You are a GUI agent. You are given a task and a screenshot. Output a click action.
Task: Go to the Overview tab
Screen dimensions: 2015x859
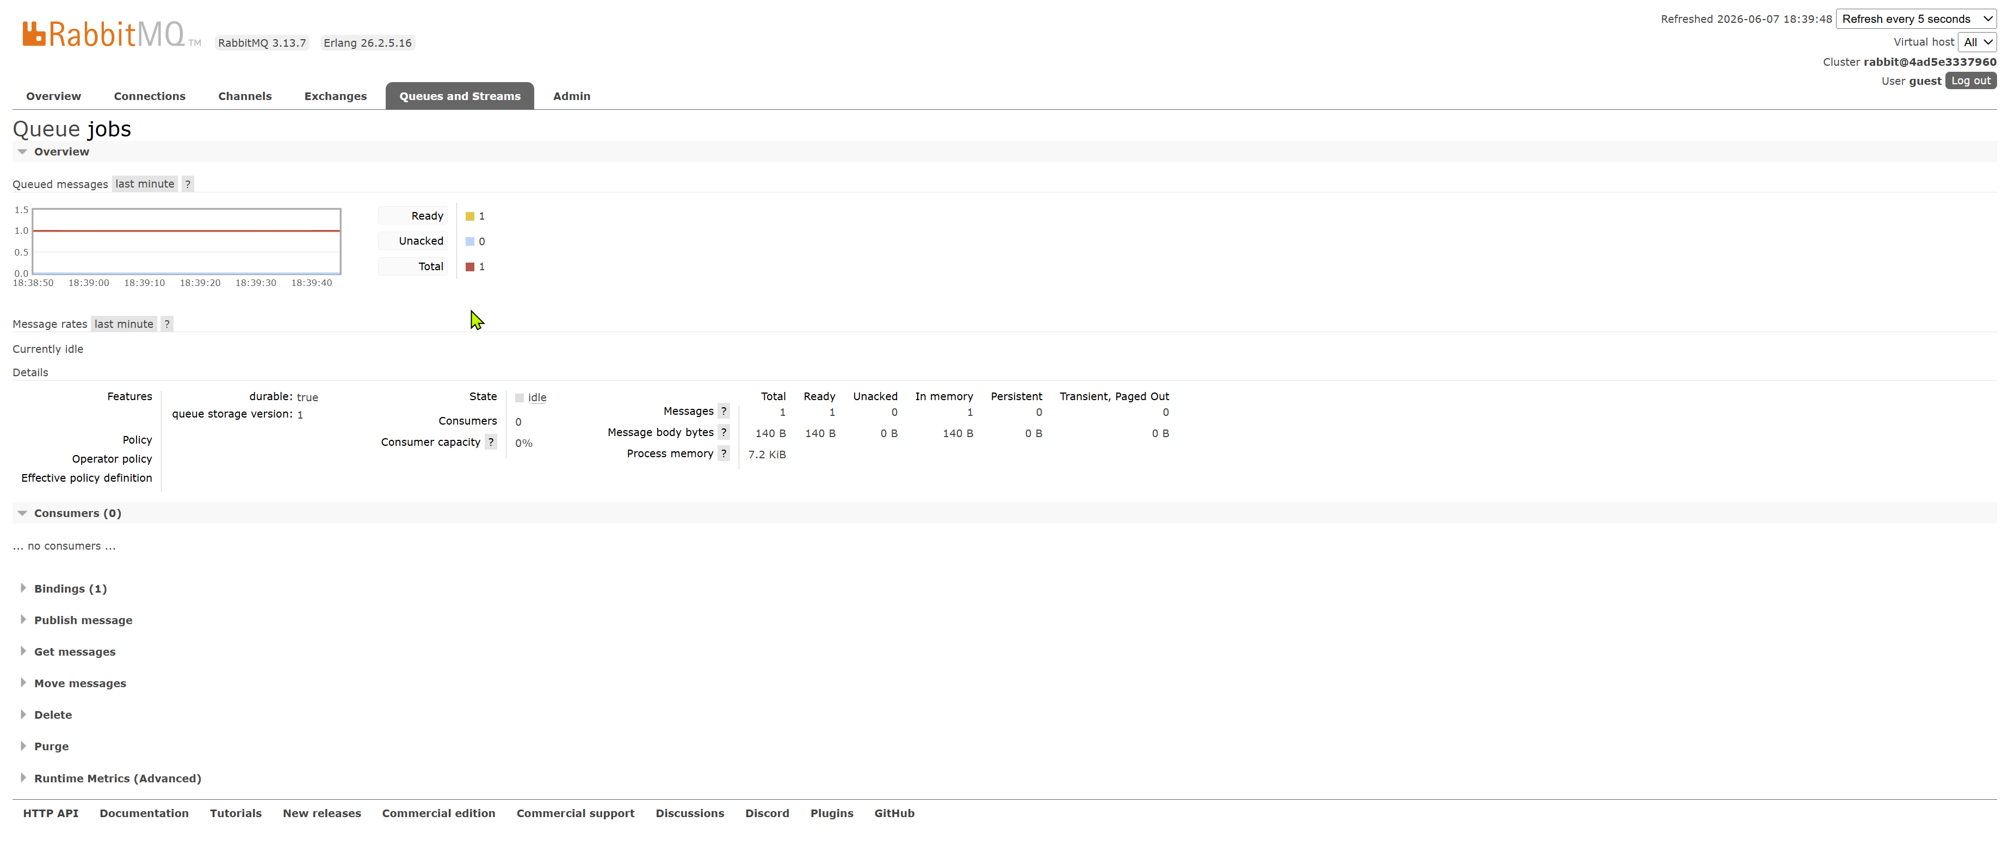tap(53, 96)
